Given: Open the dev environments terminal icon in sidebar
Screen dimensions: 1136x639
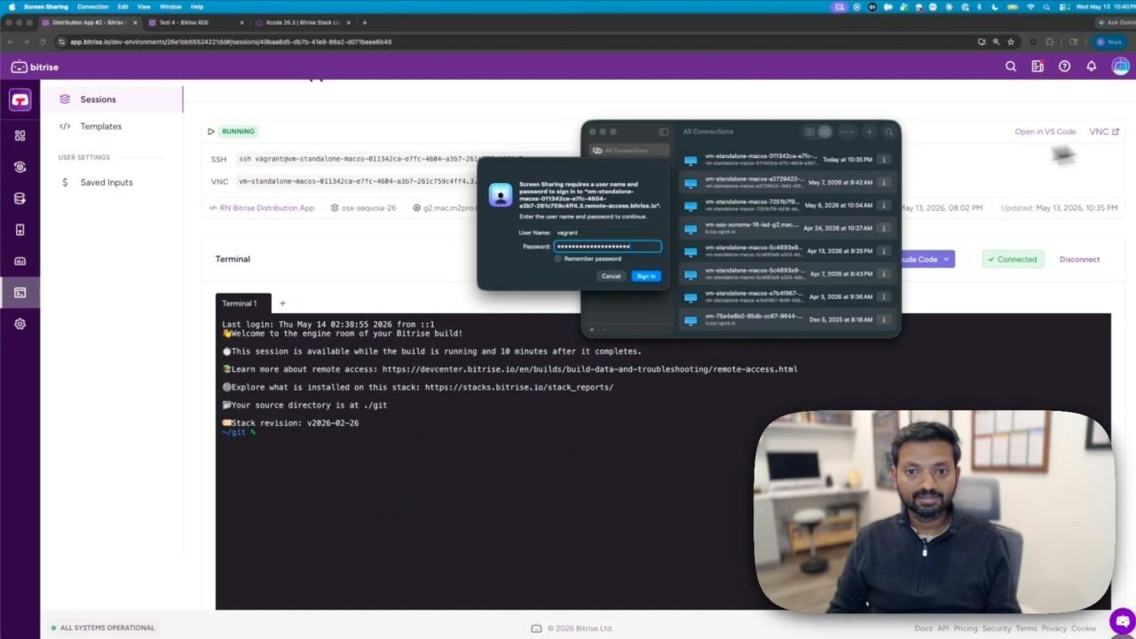Looking at the screenshot, I should [x=20, y=292].
